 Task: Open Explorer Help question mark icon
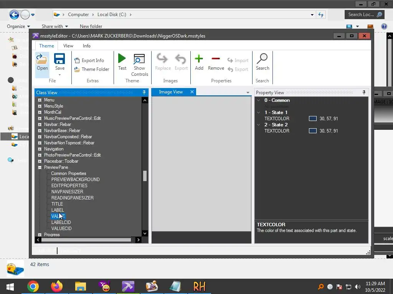coord(384,26)
